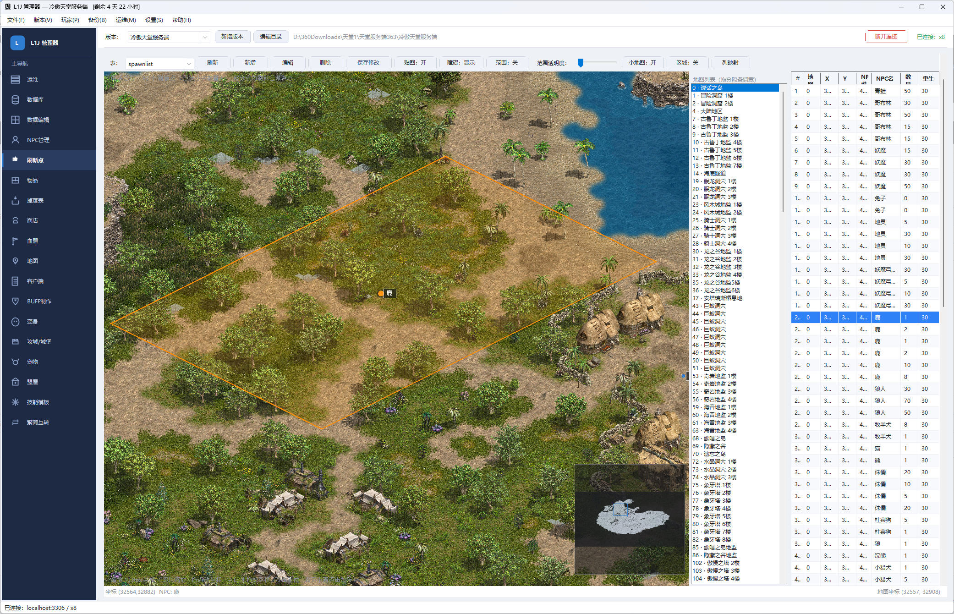Click the 新增版本 button
The height and width of the screenshot is (614, 954).
232,37
